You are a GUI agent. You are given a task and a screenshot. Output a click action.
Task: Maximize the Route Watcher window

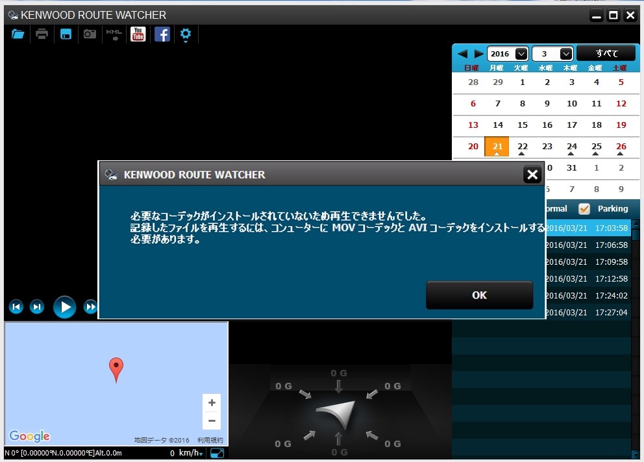tap(613, 16)
